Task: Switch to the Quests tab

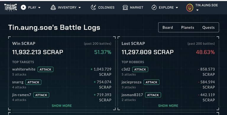Action: click(208, 27)
